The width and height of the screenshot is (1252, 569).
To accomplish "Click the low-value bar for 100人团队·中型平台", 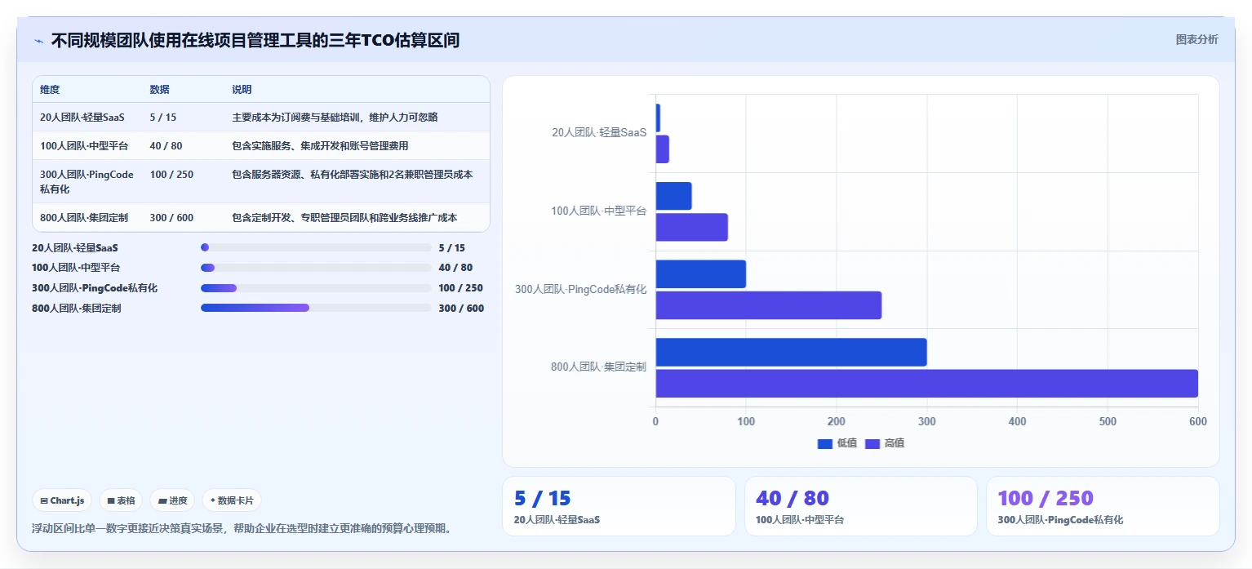I will coord(674,196).
